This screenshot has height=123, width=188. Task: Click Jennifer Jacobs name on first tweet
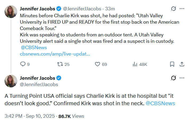point(38,9)
